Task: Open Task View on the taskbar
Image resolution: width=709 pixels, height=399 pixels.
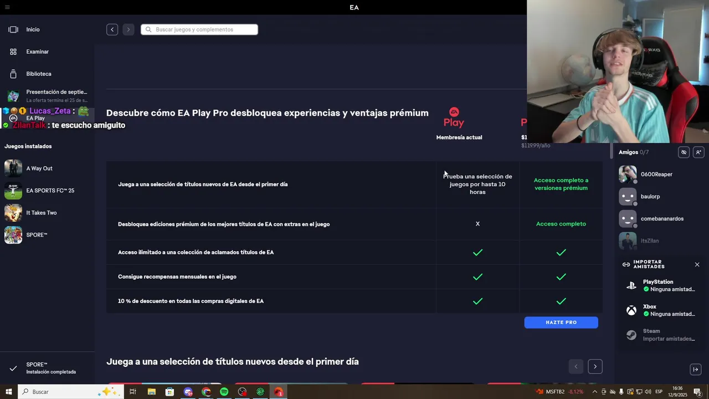Action: 133,392
